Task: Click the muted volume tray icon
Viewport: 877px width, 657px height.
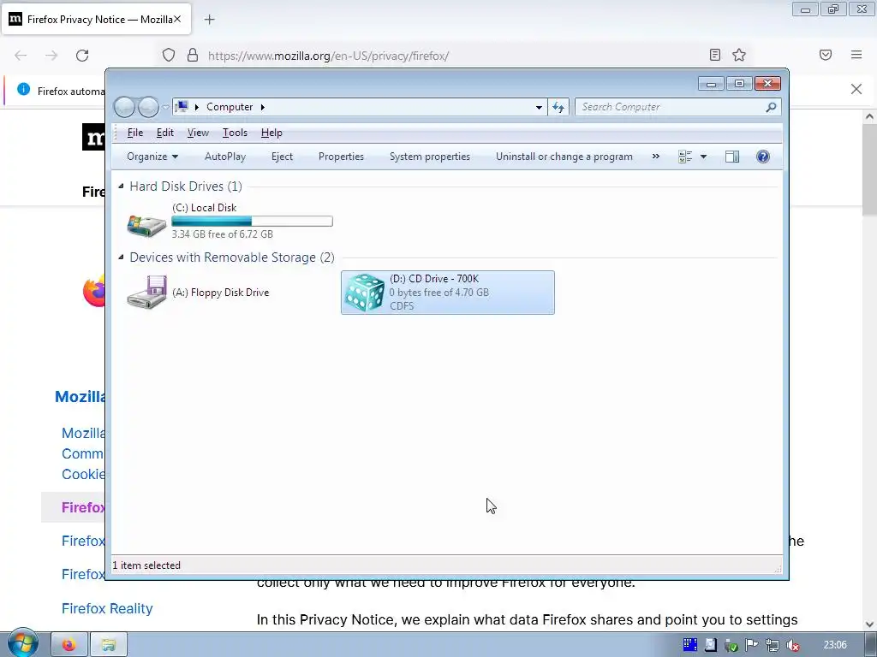Action: (x=793, y=646)
